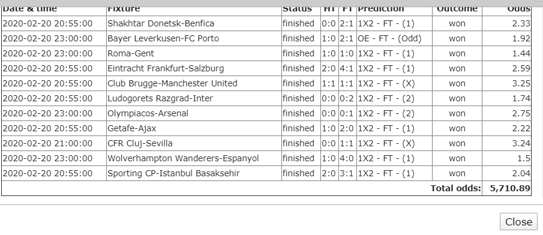Screen dimensions: 543x235
Task: Select Eintracht Frankfurt-Salzburg fixture text
Action: 166,68
